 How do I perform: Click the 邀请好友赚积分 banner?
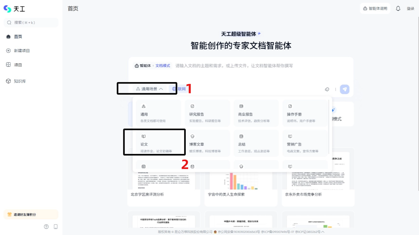tap(31, 214)
